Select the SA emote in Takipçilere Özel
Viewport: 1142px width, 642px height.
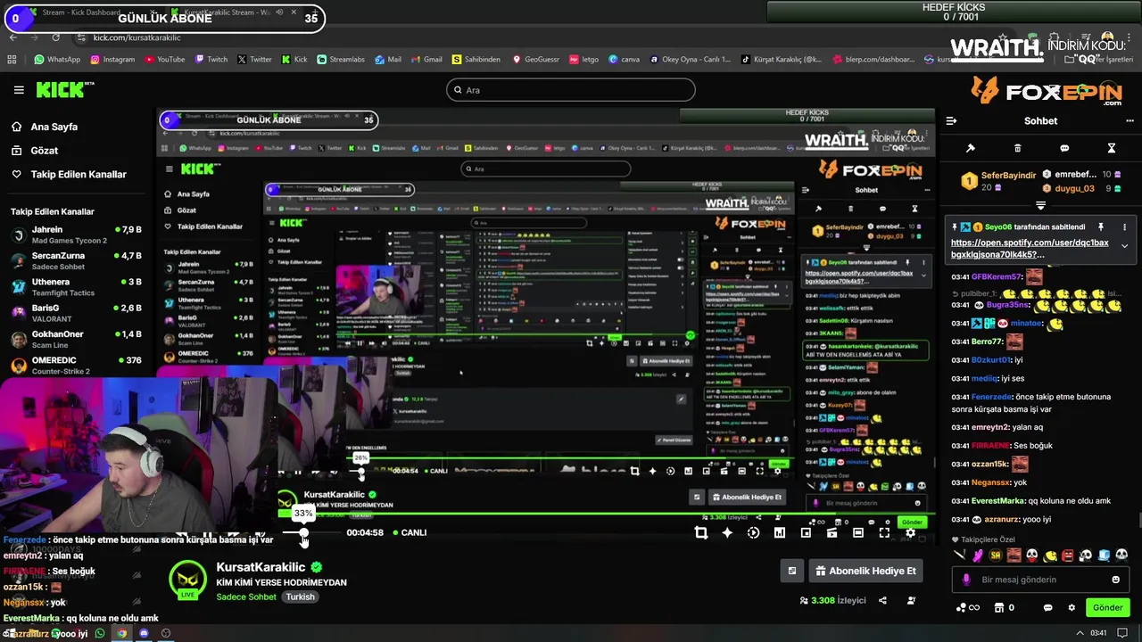pyautogui.click(x=996, y=556)
